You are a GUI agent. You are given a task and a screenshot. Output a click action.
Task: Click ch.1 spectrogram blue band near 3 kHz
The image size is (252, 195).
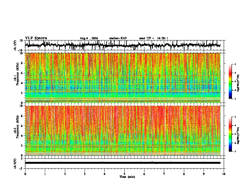coord(122,88)
